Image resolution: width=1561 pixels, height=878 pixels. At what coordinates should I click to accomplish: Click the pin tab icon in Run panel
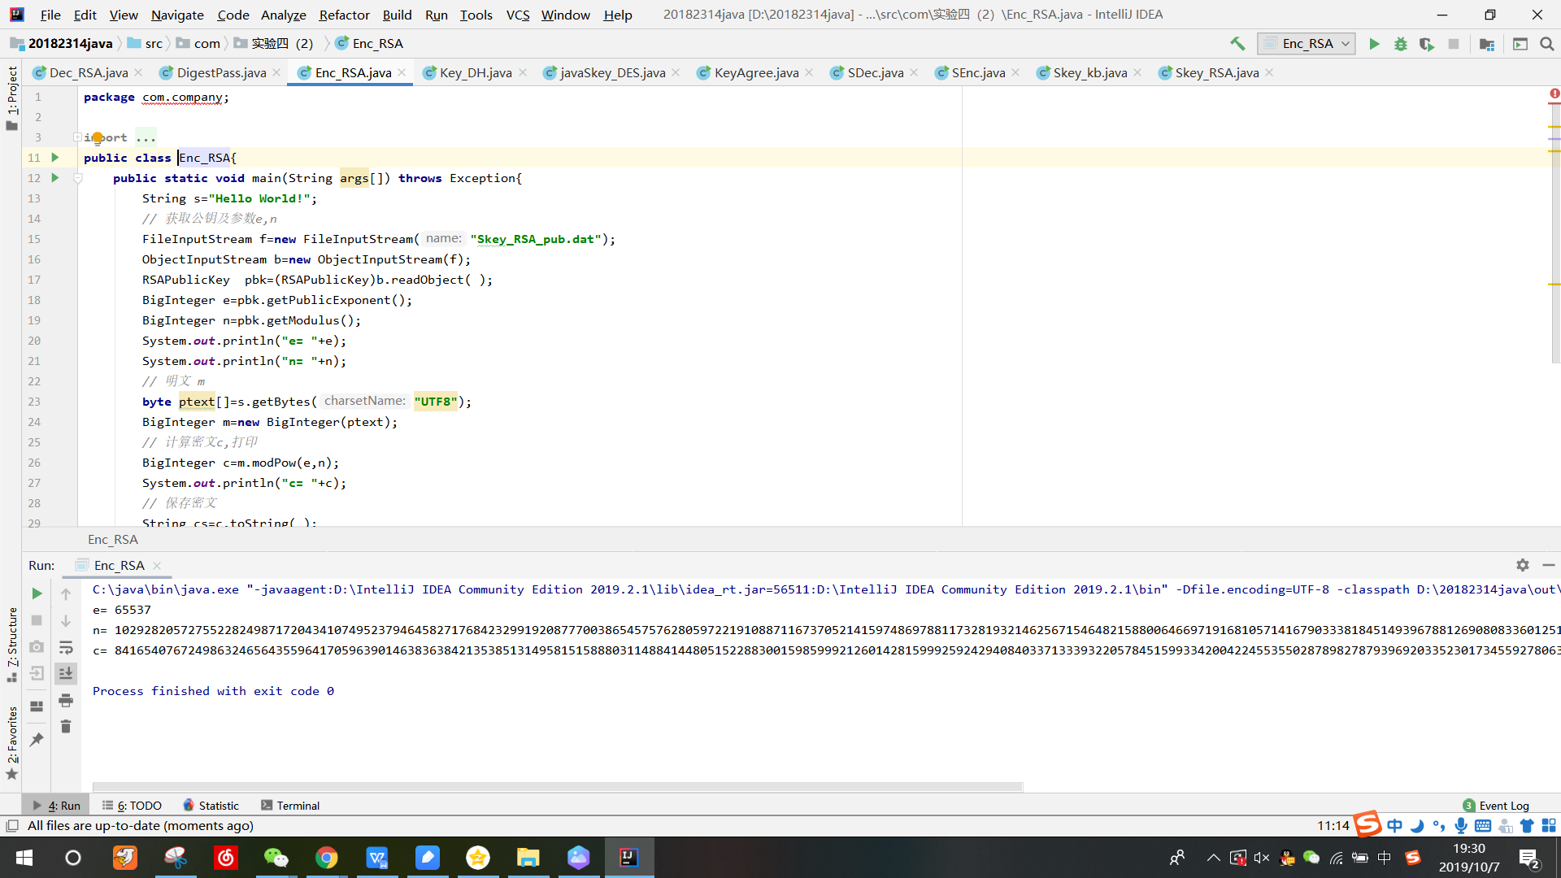tap(37, 739)
